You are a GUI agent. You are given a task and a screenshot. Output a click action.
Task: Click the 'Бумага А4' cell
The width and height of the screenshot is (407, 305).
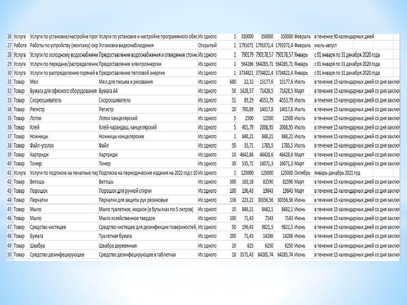point(108,91)
